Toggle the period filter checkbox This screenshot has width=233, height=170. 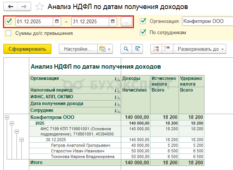click(9, 21)
